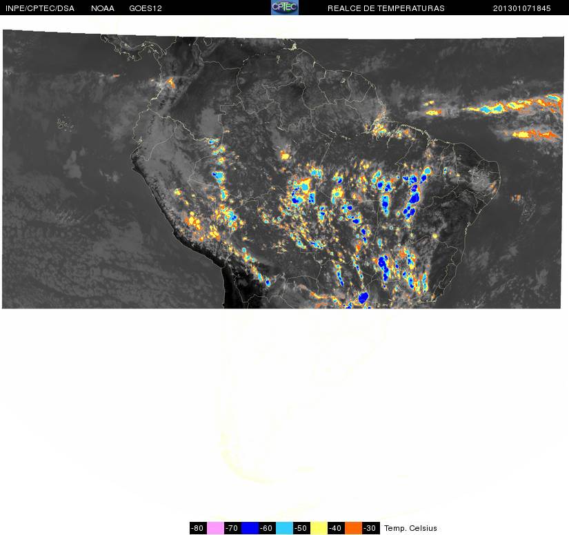Click the yellow legend swatch after -50
The image size is (569, 535).
(319, 527)
